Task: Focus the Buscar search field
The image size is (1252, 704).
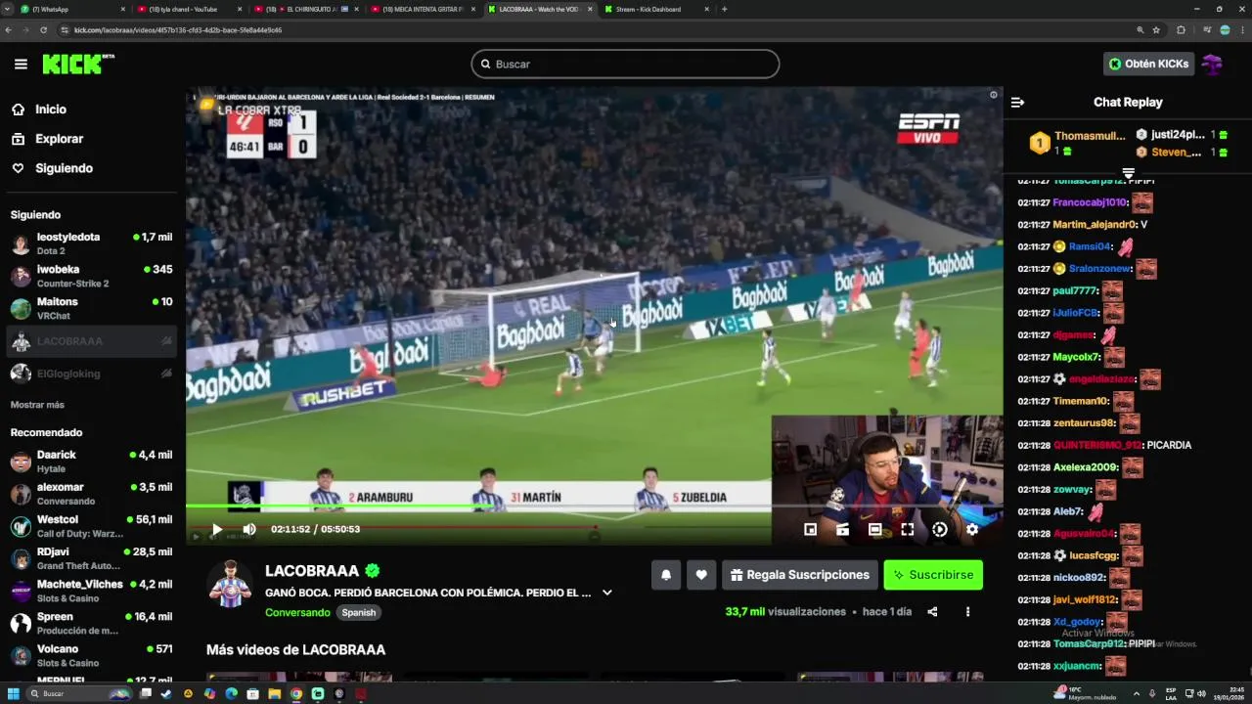Action: (625, 64)
